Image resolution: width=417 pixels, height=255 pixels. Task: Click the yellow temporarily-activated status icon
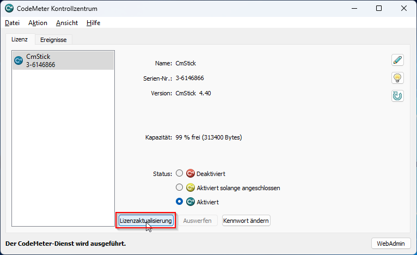[191, 188]
